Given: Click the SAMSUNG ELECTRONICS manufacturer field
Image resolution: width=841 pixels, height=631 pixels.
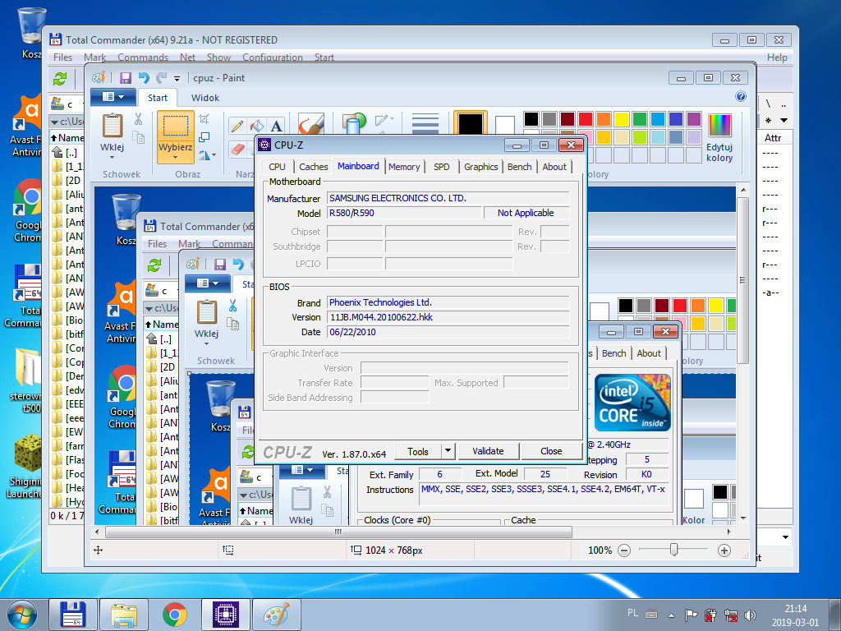Looking at the screenshot, I should tap(448, 198).
